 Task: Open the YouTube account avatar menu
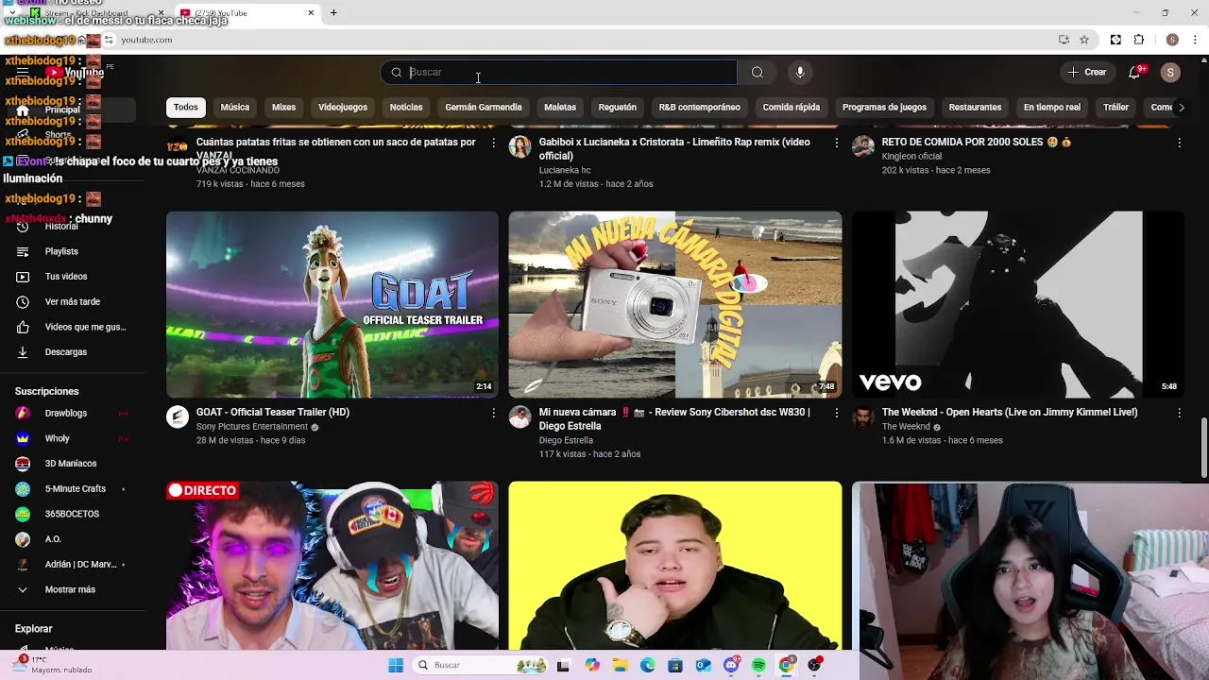1170,73
